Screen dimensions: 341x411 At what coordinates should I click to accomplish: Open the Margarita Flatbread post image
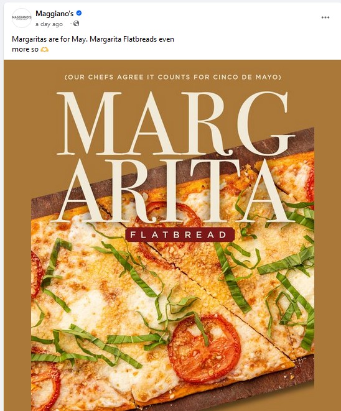172,236
